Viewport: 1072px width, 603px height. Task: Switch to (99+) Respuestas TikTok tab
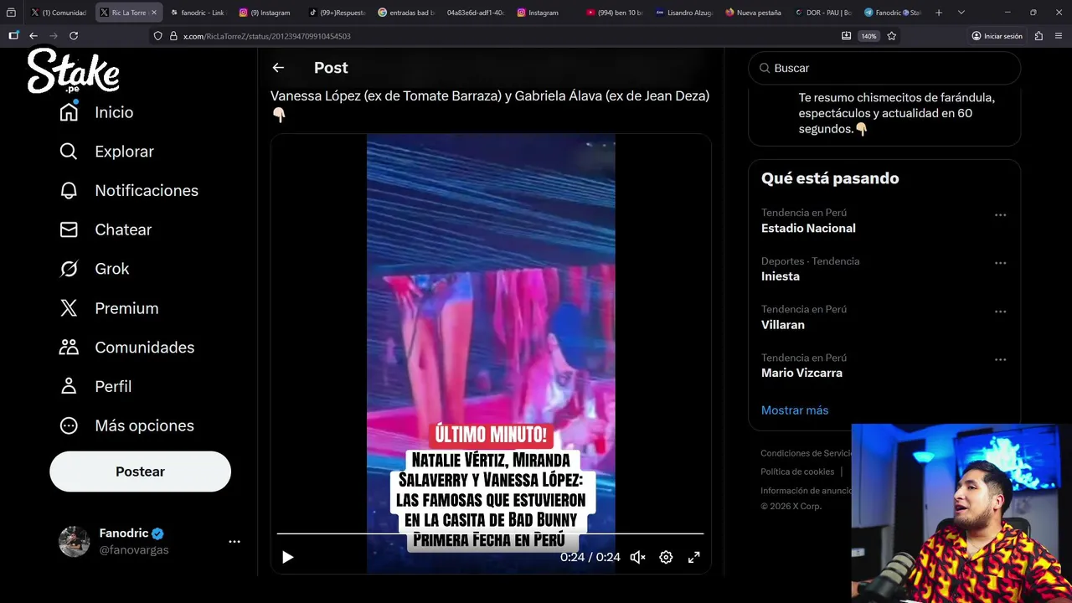336,13
